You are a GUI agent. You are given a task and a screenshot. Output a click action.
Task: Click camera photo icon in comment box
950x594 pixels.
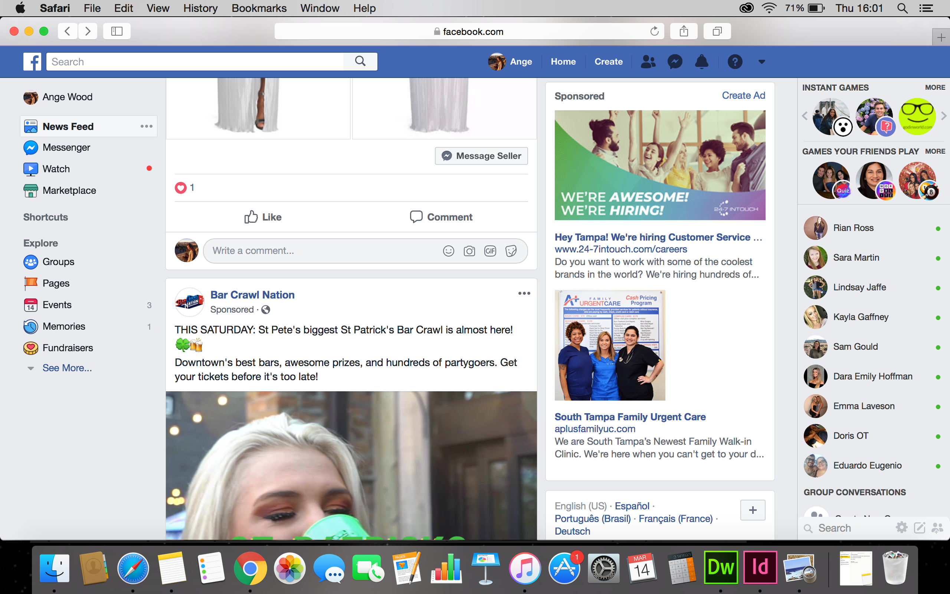(x=469, y=251)
